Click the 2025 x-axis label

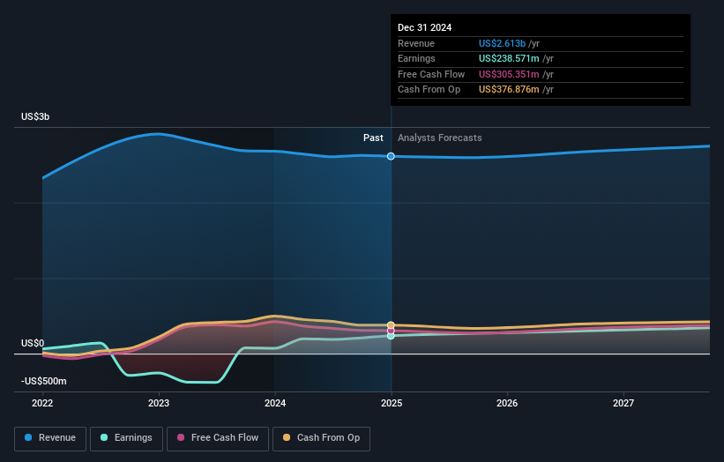tap(392, 404)
